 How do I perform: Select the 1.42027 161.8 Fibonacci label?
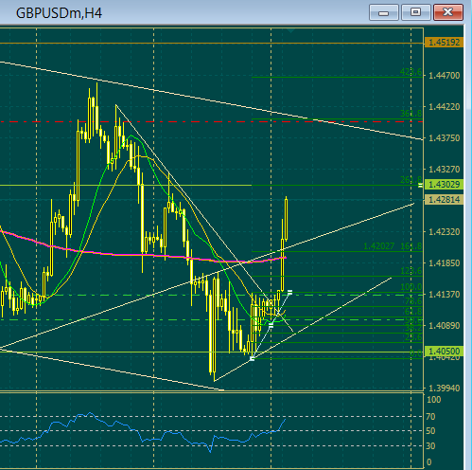[x=393, y=246]
